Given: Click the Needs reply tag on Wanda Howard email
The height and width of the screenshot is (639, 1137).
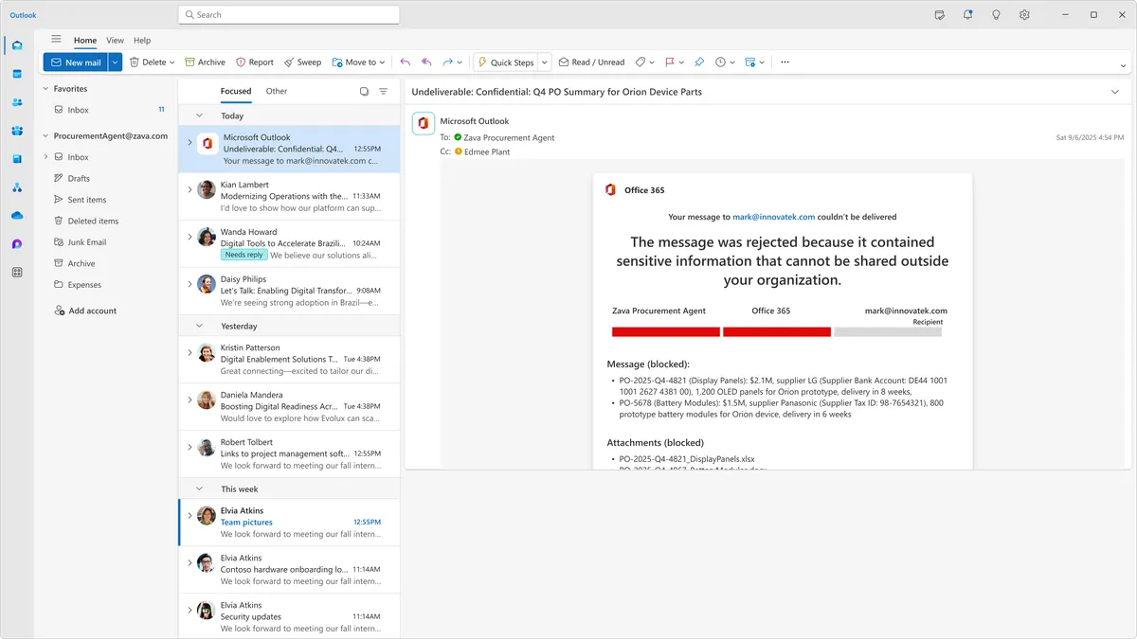Looking at the screenshot, I should 244,255.
